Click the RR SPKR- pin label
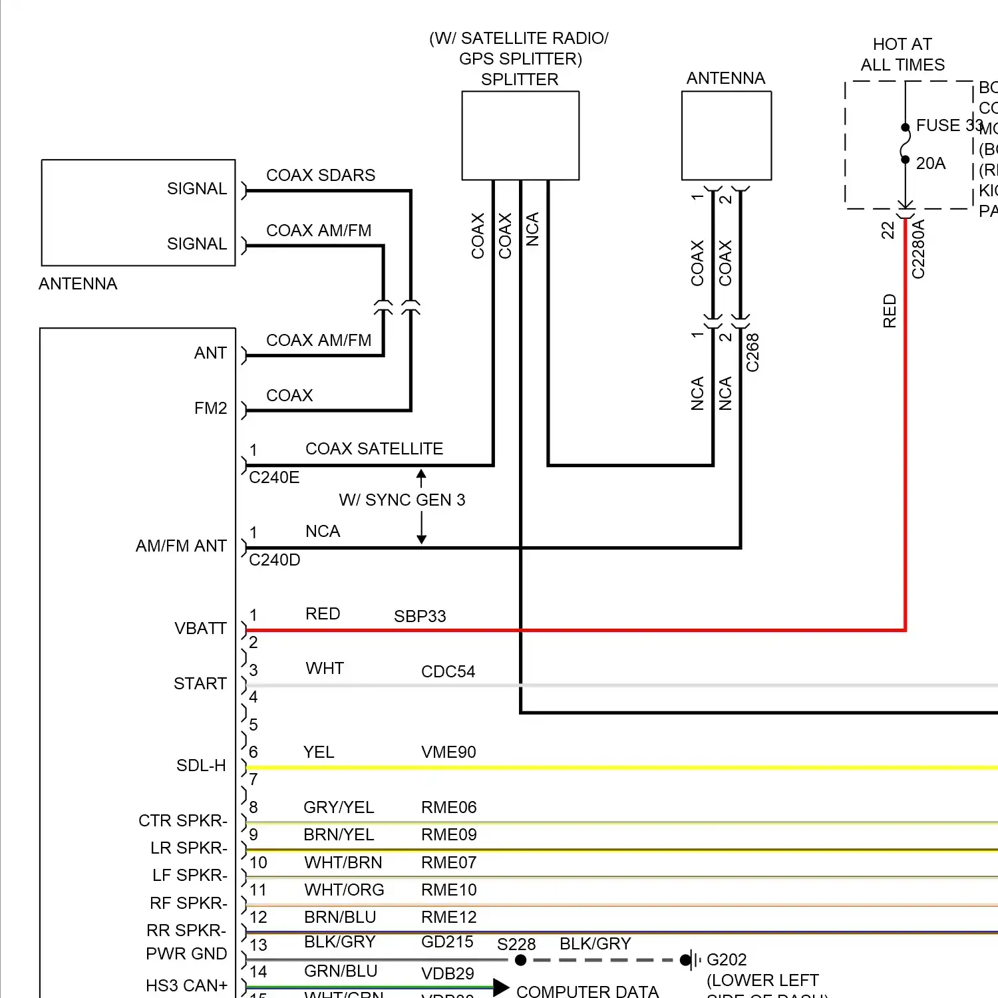The height and width of the screenshot is (998, 998). pyautogui.click(x=187, y=930)
